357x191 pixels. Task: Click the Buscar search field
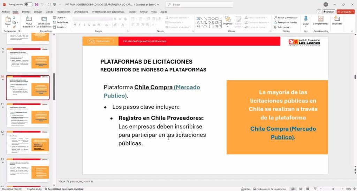199,4
